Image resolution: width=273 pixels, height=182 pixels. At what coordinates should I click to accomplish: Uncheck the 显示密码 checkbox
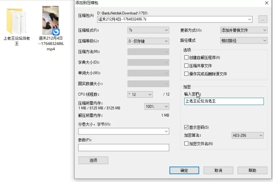pos(186,127)
